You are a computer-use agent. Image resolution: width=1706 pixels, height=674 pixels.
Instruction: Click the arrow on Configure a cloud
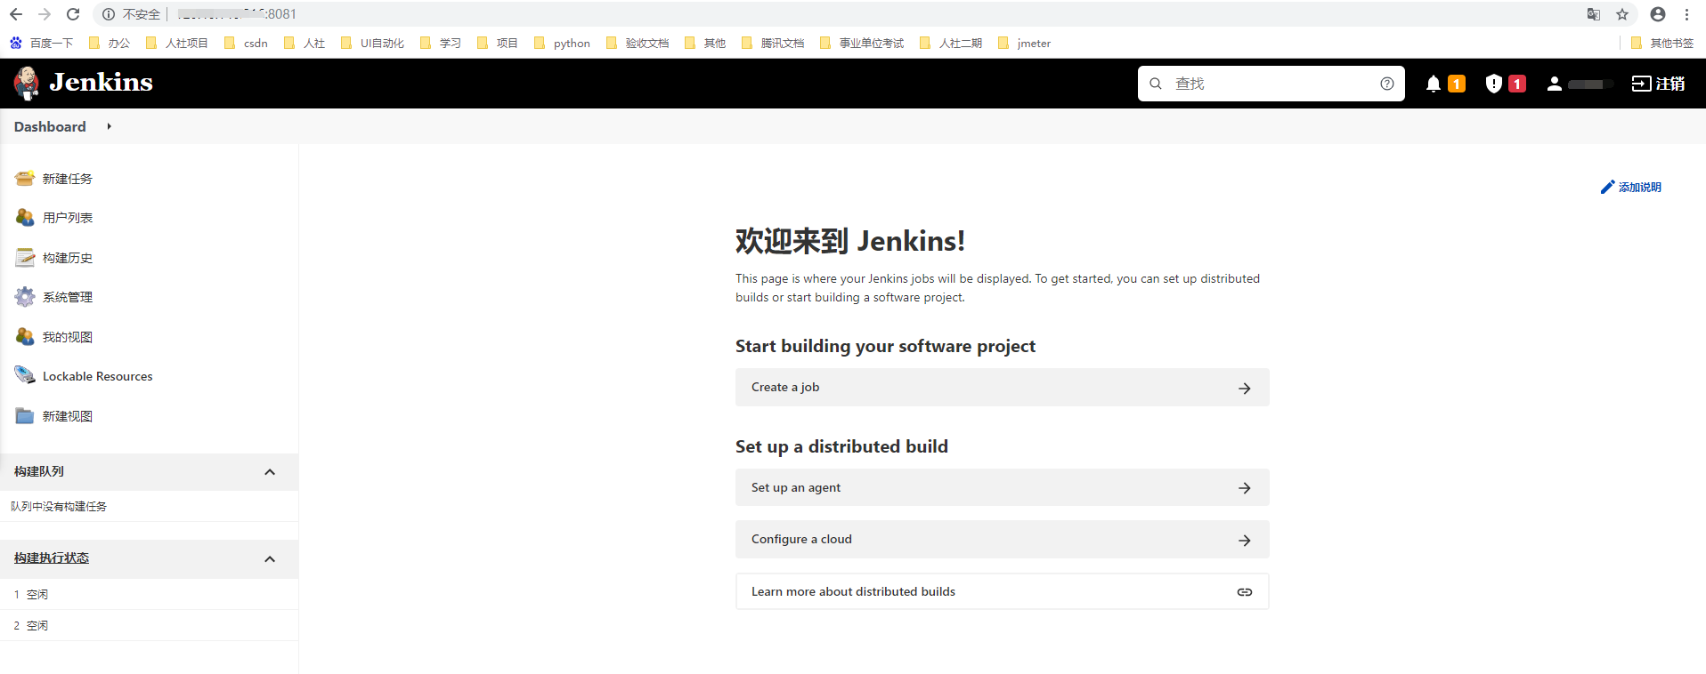[x=1244, y=541]
